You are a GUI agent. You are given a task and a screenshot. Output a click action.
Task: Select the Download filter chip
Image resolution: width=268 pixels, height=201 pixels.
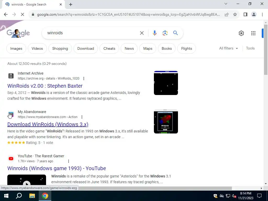point(86,48)
